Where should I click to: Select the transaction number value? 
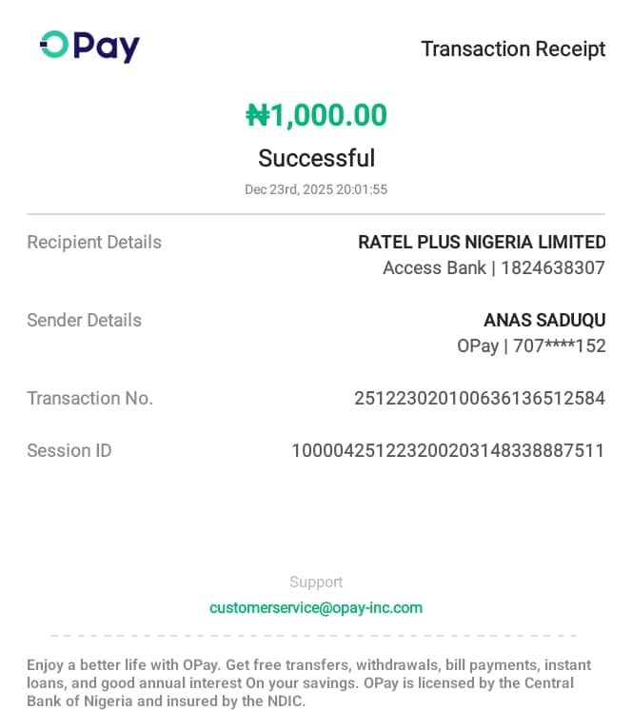click(479, 398)
